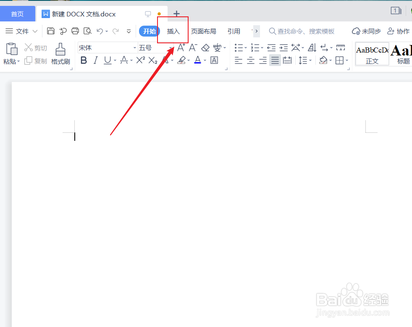412x327 pixels.
Task: Toggle Italic formatting
Action: (96, 61)
